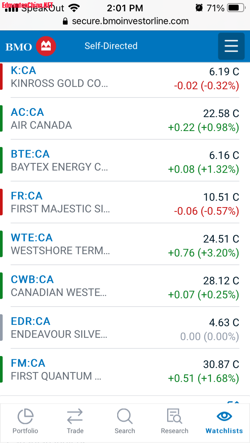This screenshot has width=250, height=443.
Task: Tap the BMO logo icon
Action: (46, 46)
